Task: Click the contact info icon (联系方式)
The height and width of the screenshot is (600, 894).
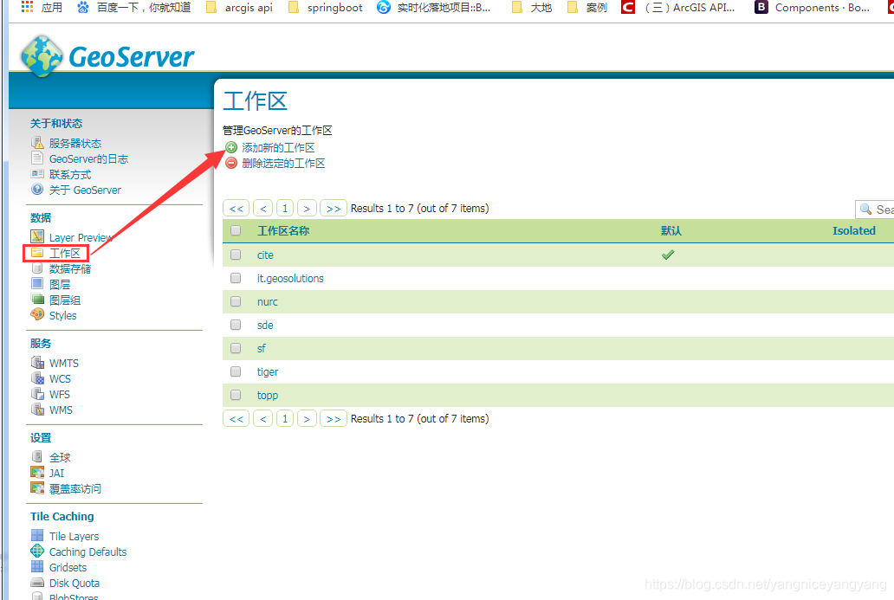Action: [x=37, y=174]
